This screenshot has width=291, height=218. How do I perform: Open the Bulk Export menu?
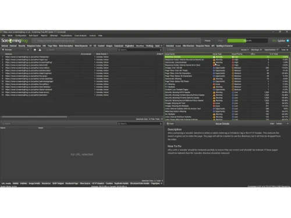click(34, 35)
